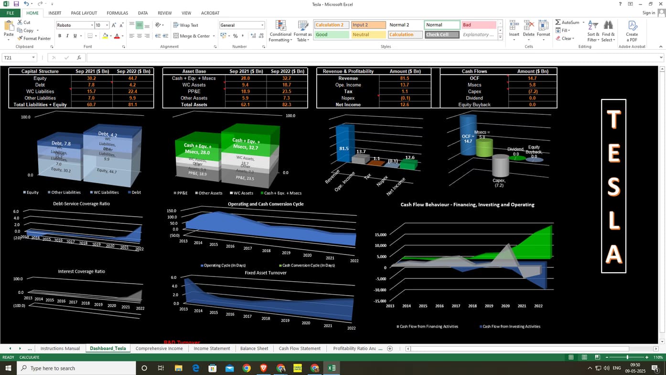Screen dimensions: 666x375
Task: Open Conditional Formatting options
Action: click(280, 32)
